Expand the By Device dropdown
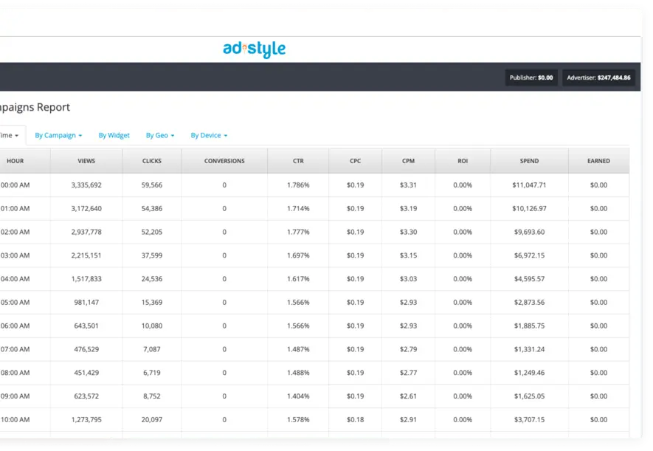Screen dimensions: 653x451 point(209,136)
